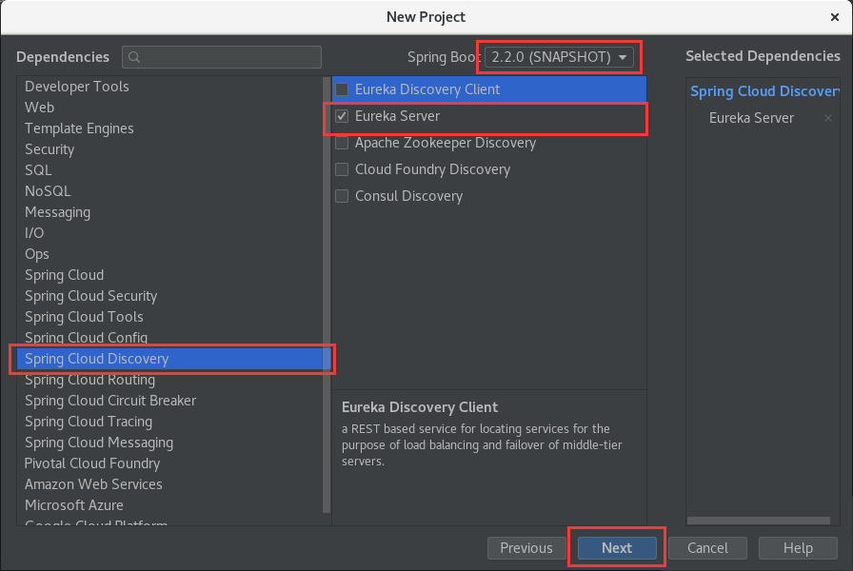Open the Spring Boot version dropdown
The image size is (853, 571).
point(560,57)
